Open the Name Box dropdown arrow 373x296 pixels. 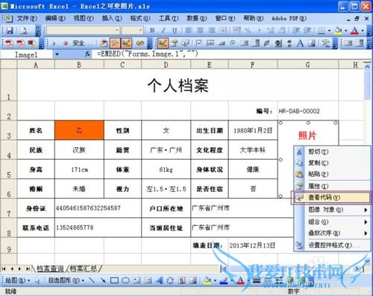pyautogui.click(x=57, y=54)
